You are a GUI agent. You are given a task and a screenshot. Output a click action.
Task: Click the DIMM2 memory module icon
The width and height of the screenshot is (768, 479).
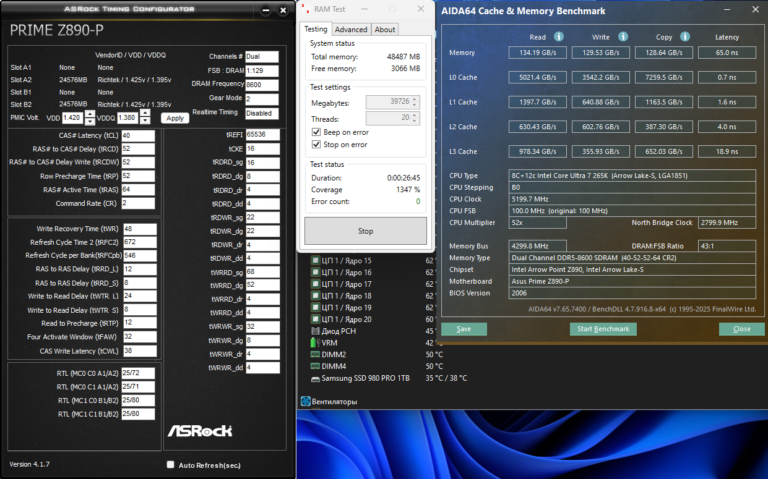pyautogui.click(x=316, y=355)
